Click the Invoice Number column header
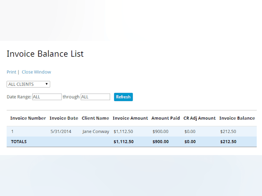The image size is (262, 196). coord(28,118)
